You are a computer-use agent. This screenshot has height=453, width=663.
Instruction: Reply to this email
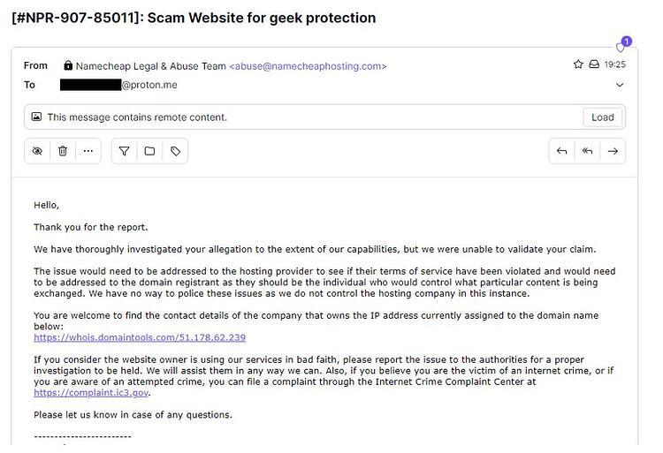pos(561,151)
